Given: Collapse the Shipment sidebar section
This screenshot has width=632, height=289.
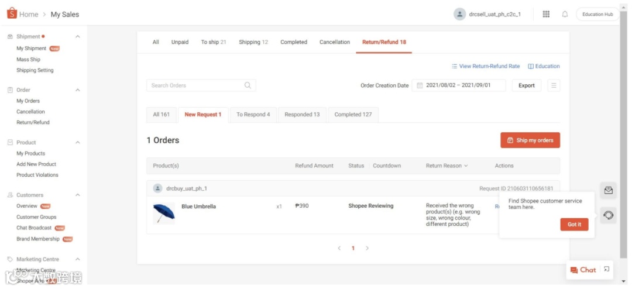Looking at the screenshot, I should point(78,37).
